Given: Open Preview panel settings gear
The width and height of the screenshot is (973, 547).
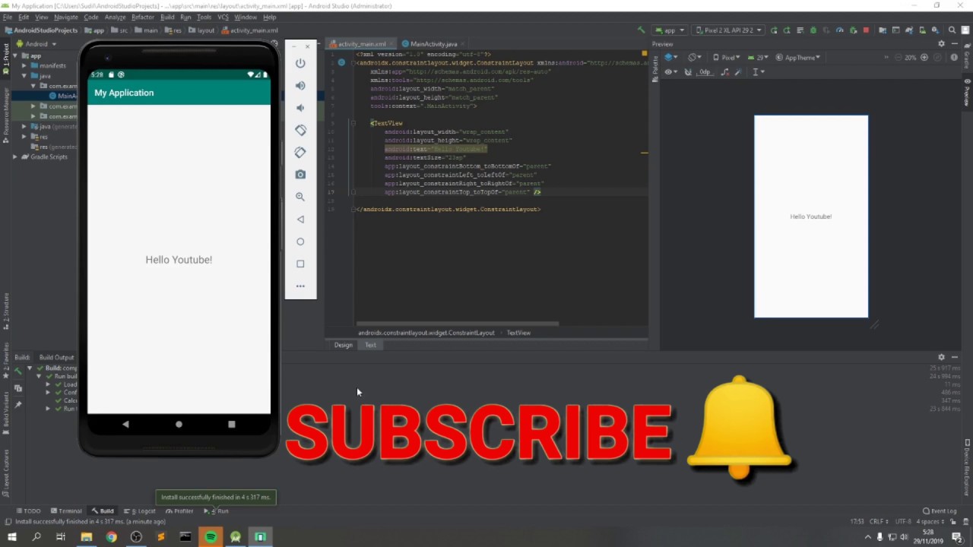Looking at the screenshot, I should (941, 44).
